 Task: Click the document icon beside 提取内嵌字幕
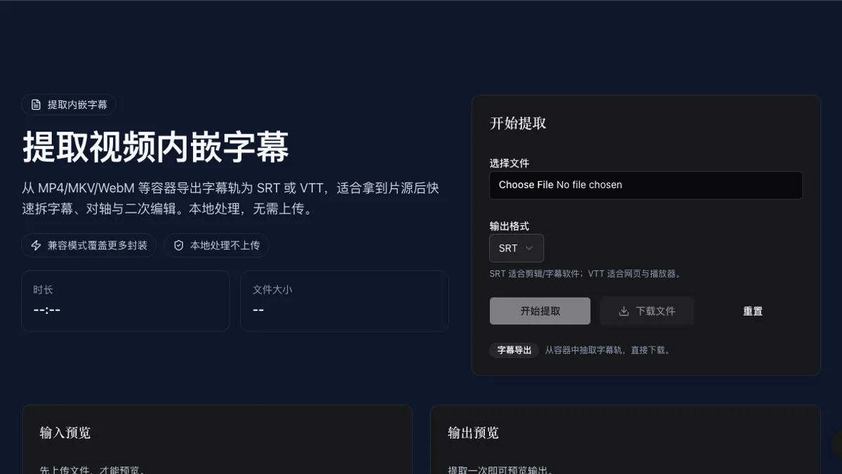pos(36,105)
